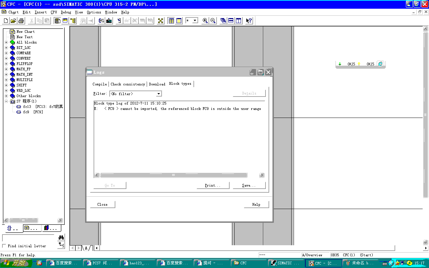Open the Filter dropdown in Logs

tap(159, 94)
